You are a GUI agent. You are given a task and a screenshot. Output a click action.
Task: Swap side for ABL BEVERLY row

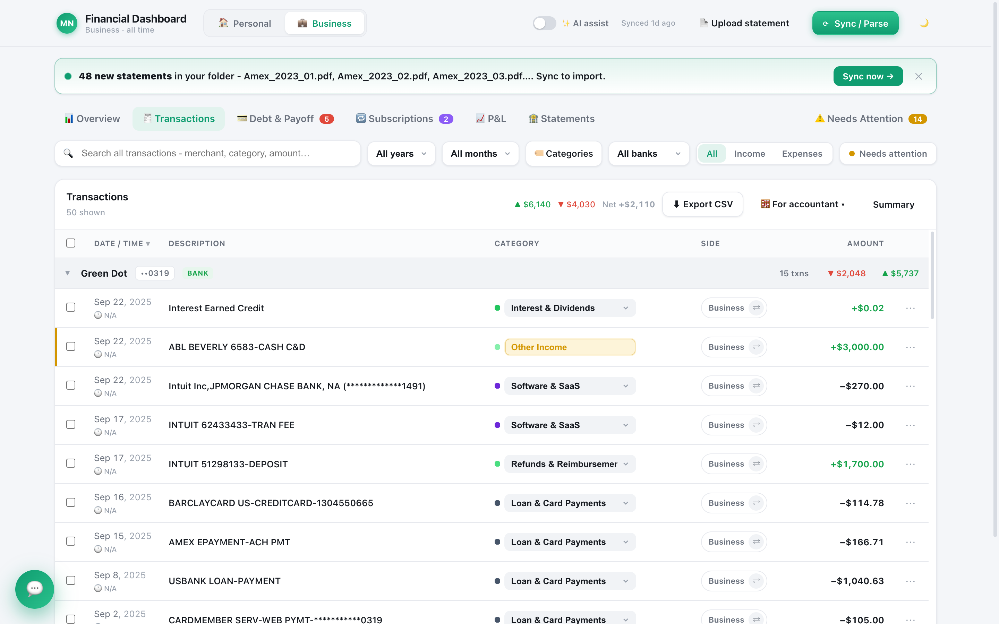(756, 347)
